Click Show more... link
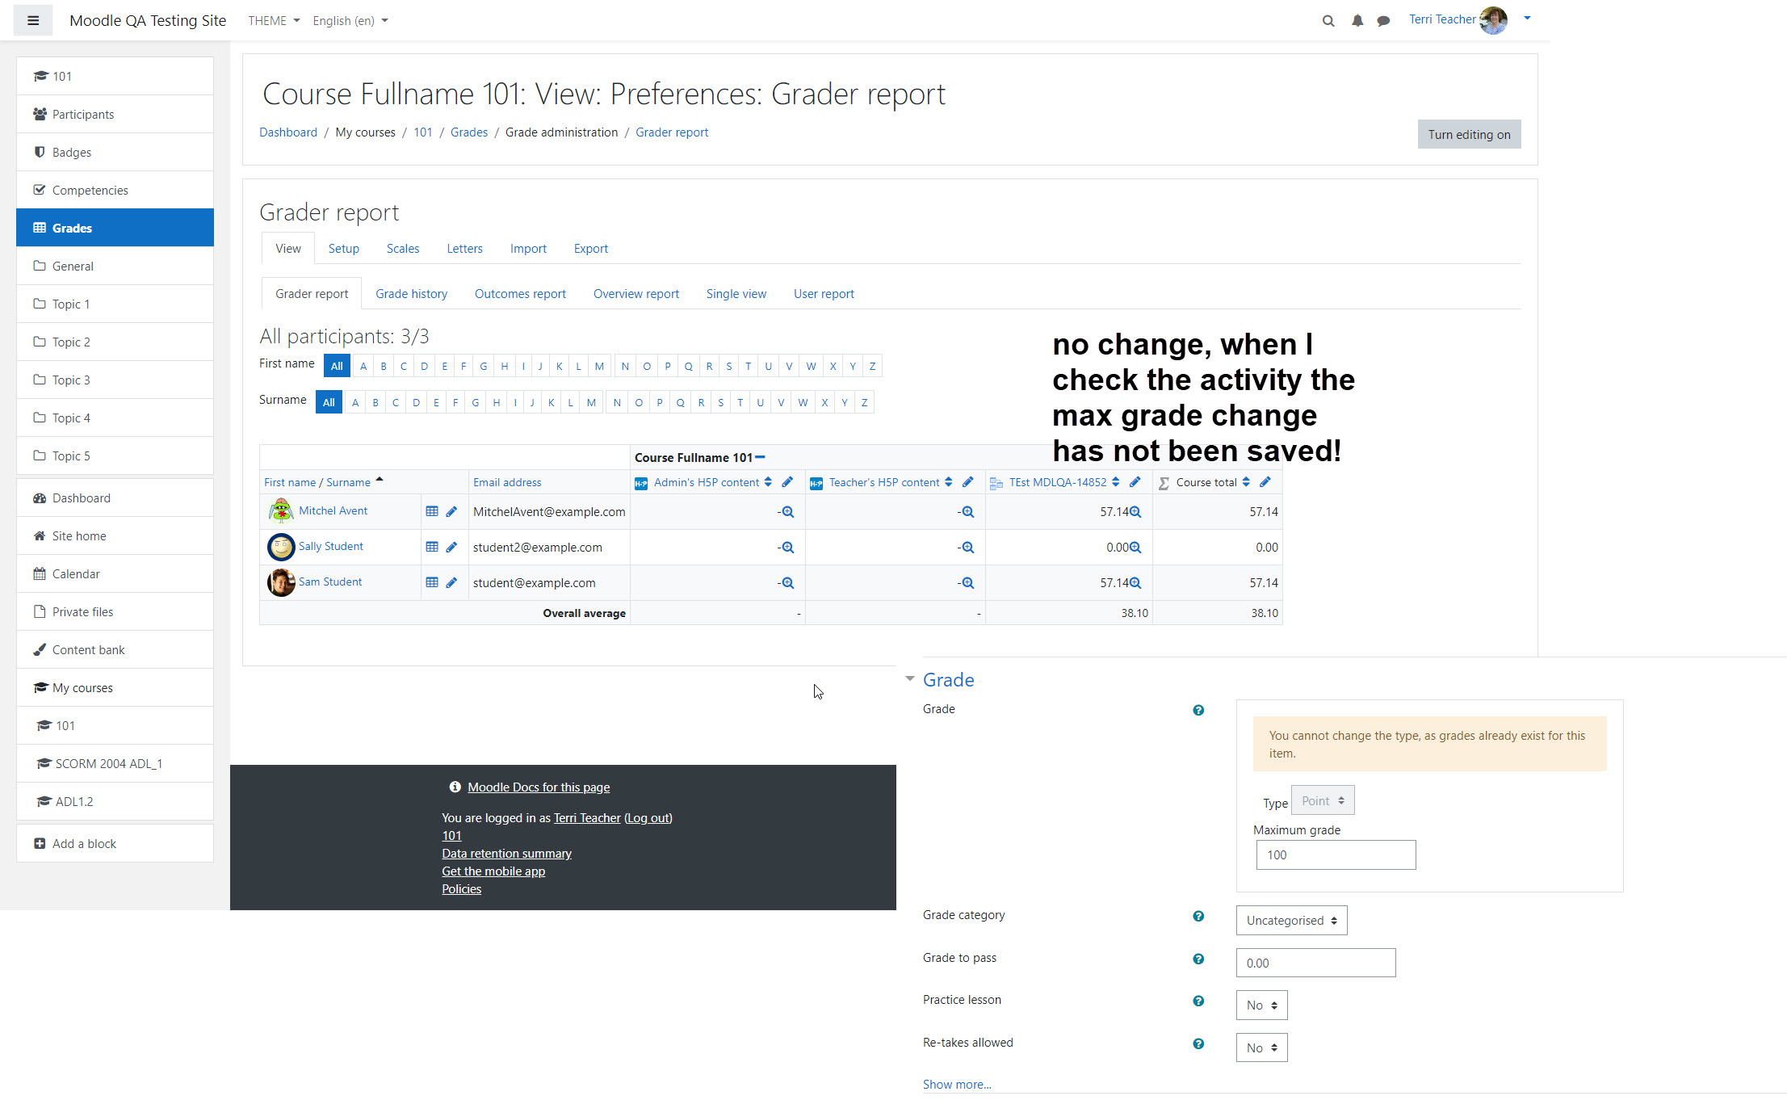Image resolution: width=1787 pixels, height=1100 pixels. [957, 1084]
